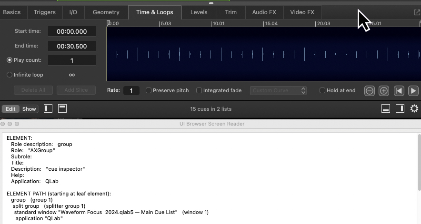
Task: Toggle the left sidebar panel icon
Action: tap(48, 109)
